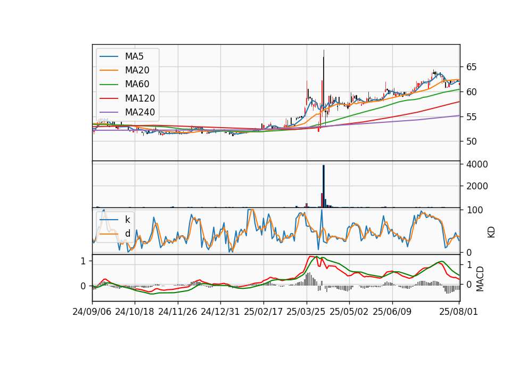Click the 25/02/17 date label

263,312
